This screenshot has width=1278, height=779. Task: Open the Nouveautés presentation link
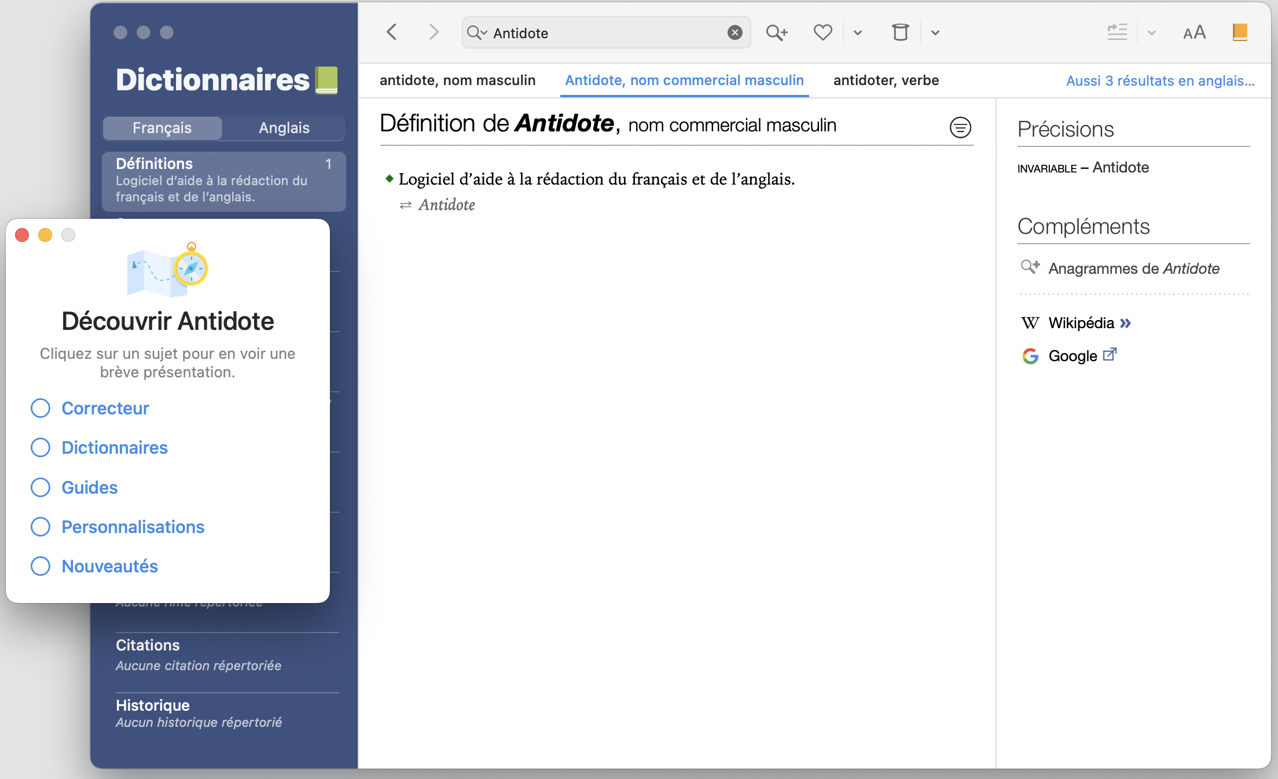click(x=109, y=566)
